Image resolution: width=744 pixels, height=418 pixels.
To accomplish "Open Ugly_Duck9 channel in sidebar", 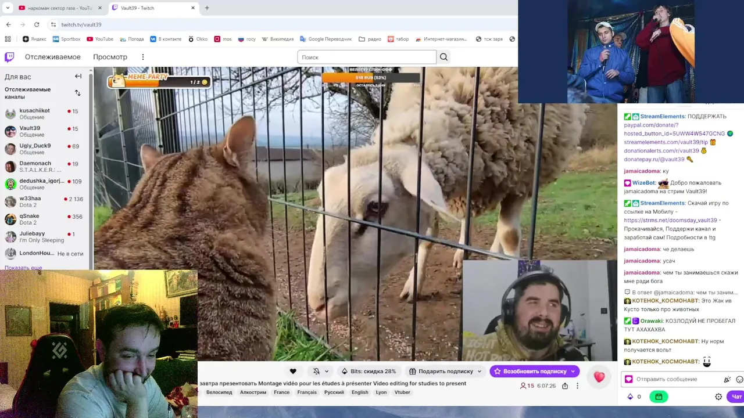I will [45, 149].
